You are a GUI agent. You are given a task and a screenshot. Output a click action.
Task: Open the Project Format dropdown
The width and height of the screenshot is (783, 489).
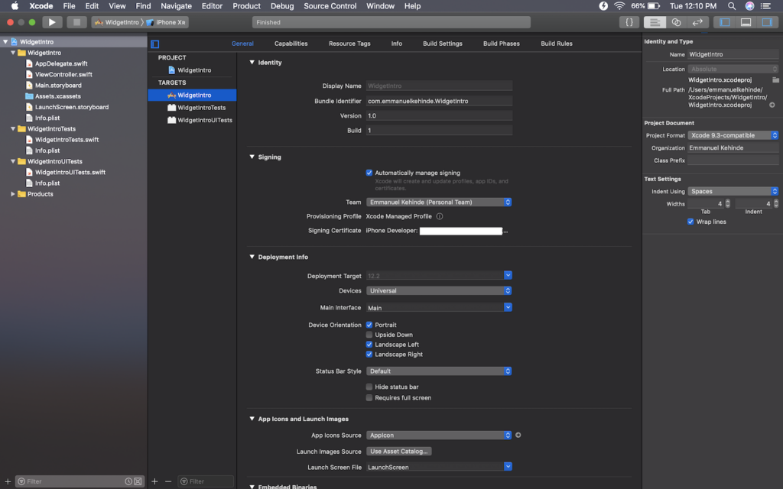[x=733, y=135]
